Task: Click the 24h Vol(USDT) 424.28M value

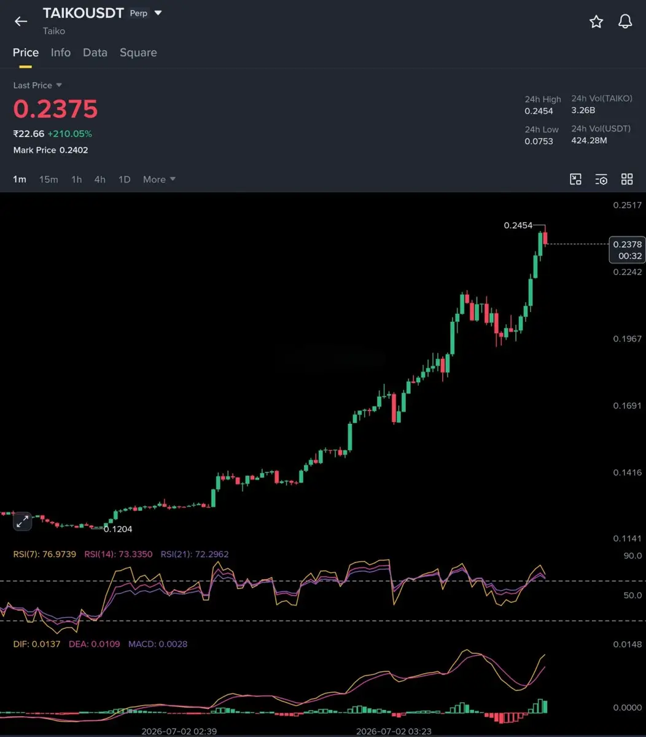Action: coord(589,141)
